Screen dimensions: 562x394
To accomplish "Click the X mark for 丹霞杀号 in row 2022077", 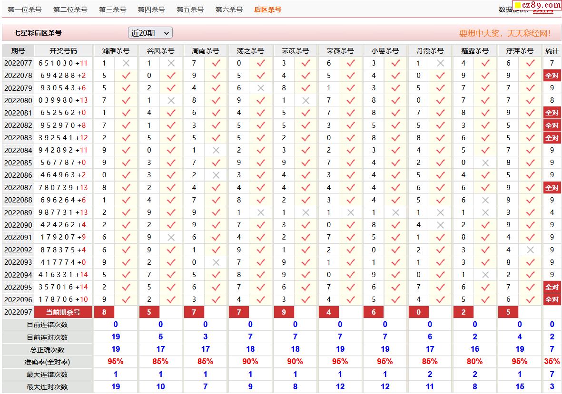I will (441, 63).
